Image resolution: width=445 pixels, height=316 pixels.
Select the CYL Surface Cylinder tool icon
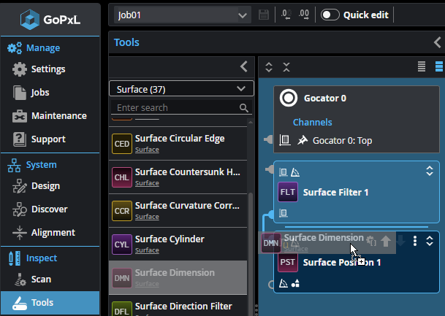[x=121, y=244]
